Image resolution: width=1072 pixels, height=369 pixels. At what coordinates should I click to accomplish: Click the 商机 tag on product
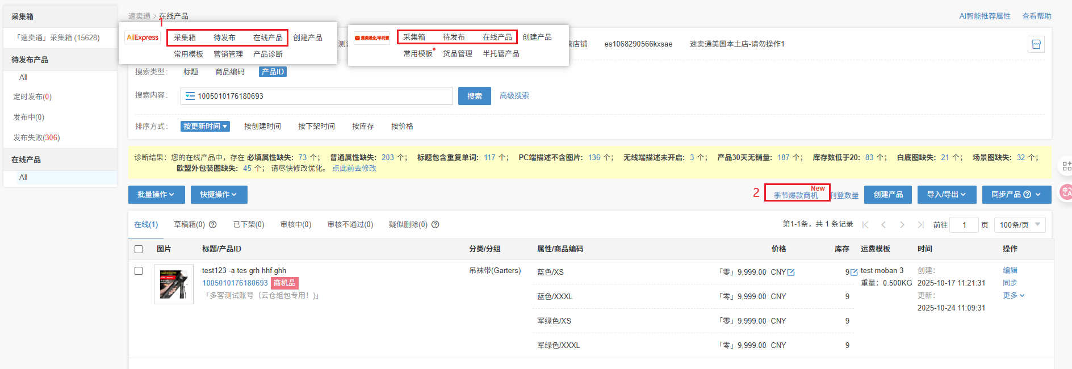(x=284, y=283)
